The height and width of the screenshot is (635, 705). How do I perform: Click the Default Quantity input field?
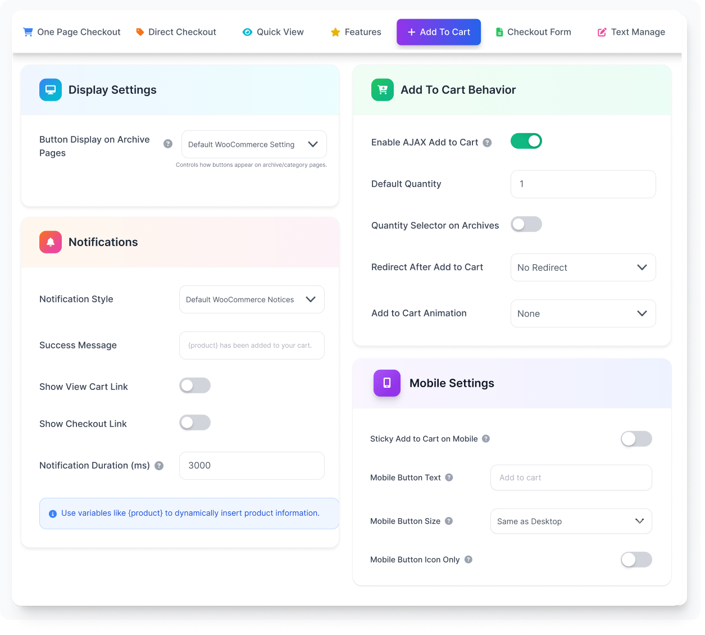click(583, 184)
